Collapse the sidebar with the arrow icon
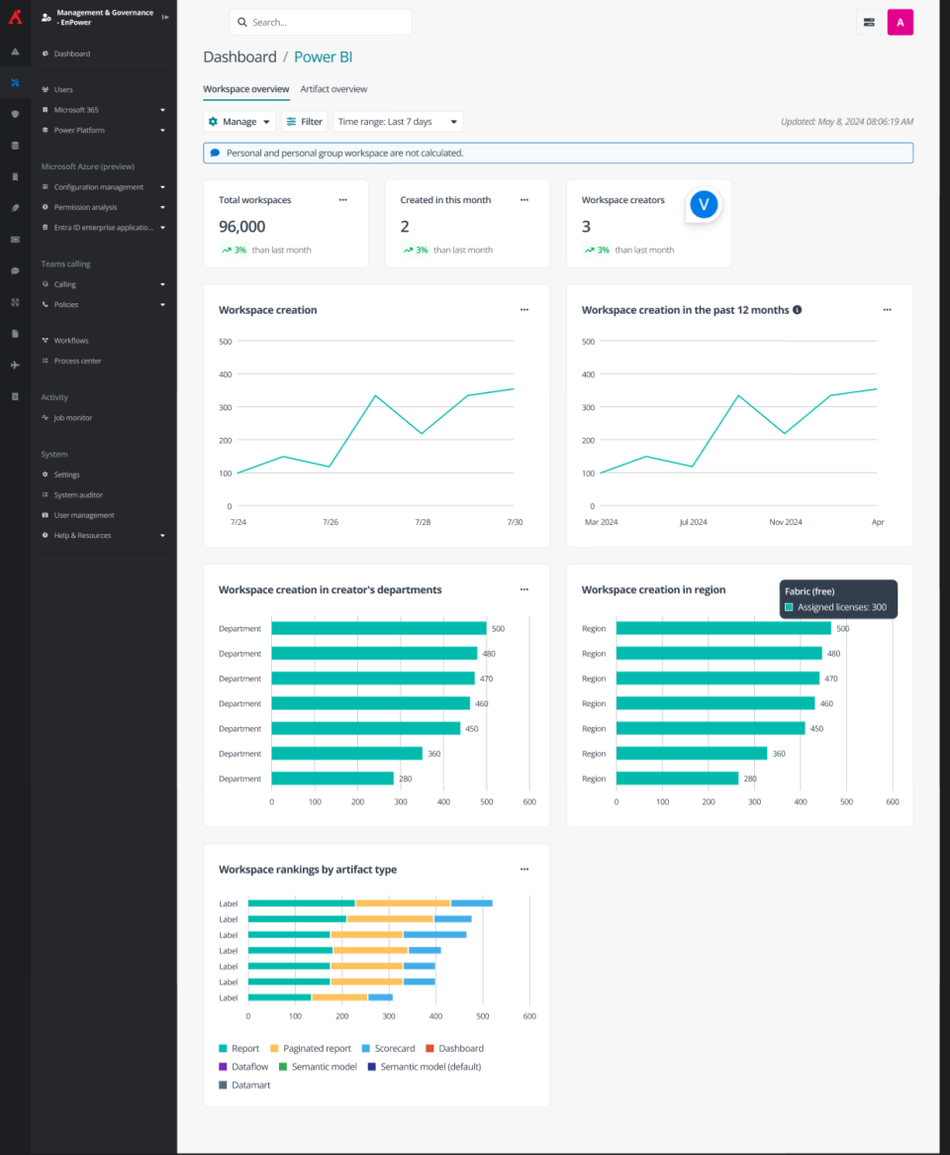Screen dimensions: 950x1155 [x=165, y=17]
